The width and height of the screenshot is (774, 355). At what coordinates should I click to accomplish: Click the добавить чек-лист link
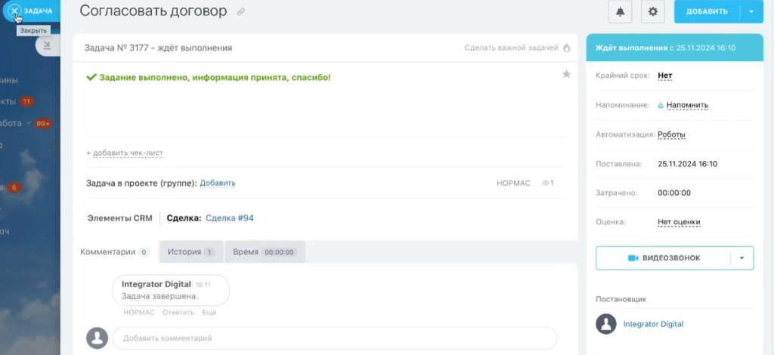(x=125, y=153)
